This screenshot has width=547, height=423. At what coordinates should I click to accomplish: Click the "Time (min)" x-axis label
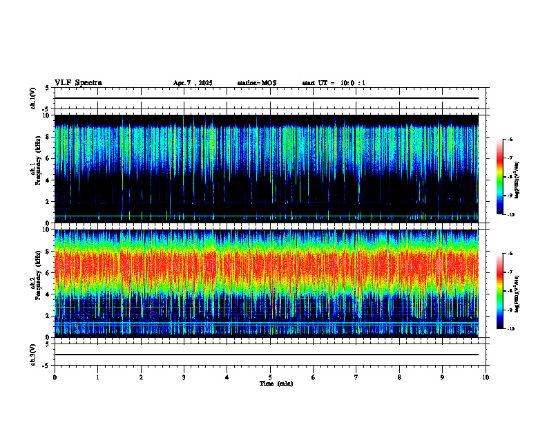pos(276,384)
